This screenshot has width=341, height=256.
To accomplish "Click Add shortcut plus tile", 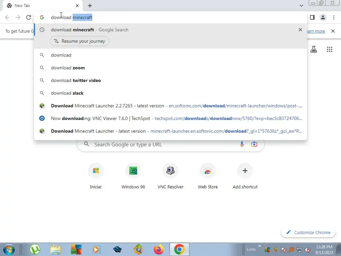I will coord(245,176).
